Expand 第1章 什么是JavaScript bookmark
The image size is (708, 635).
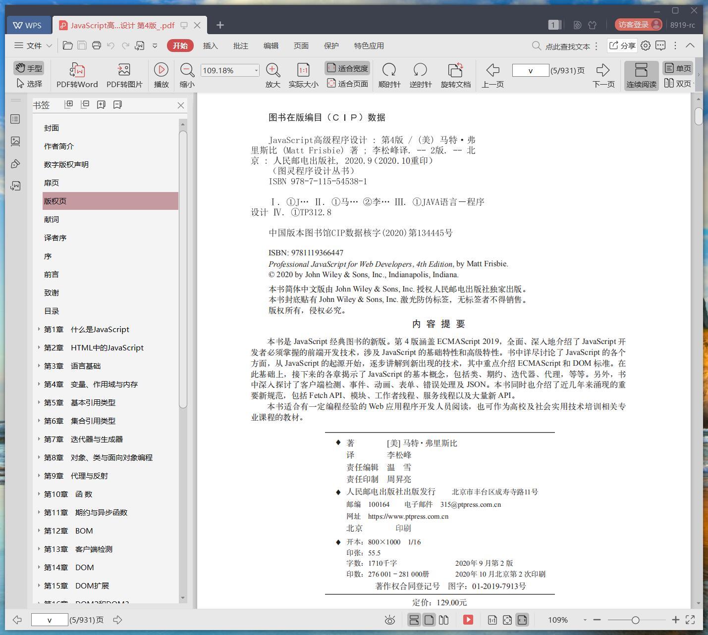[39, 329]
